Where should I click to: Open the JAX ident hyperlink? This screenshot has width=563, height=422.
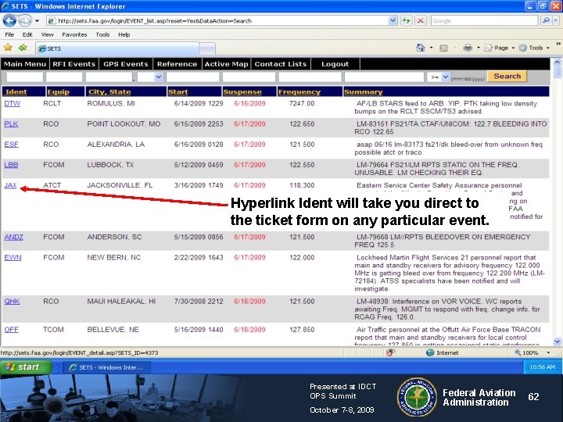tap(10, 185)
